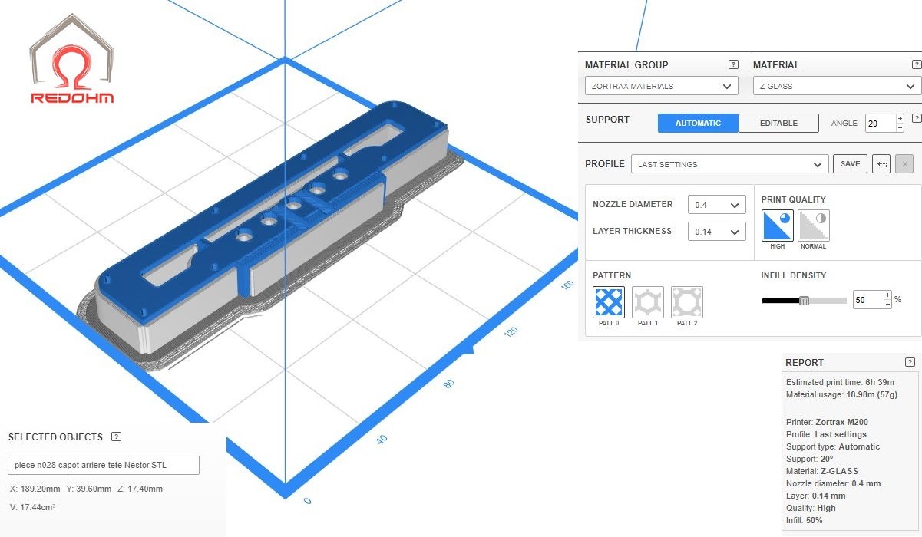Choose infill pattern Patt. 1
This screenshot has width=922, height=537.
click(648, 302)
